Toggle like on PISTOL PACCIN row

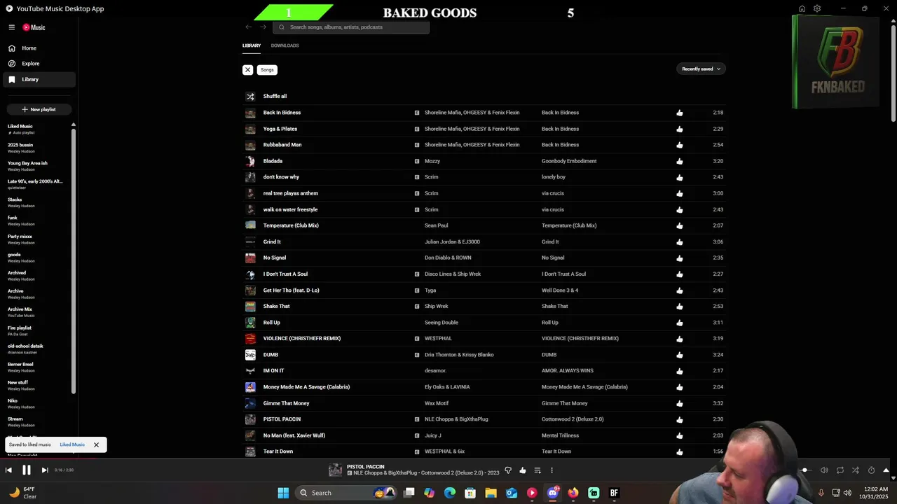679,420
